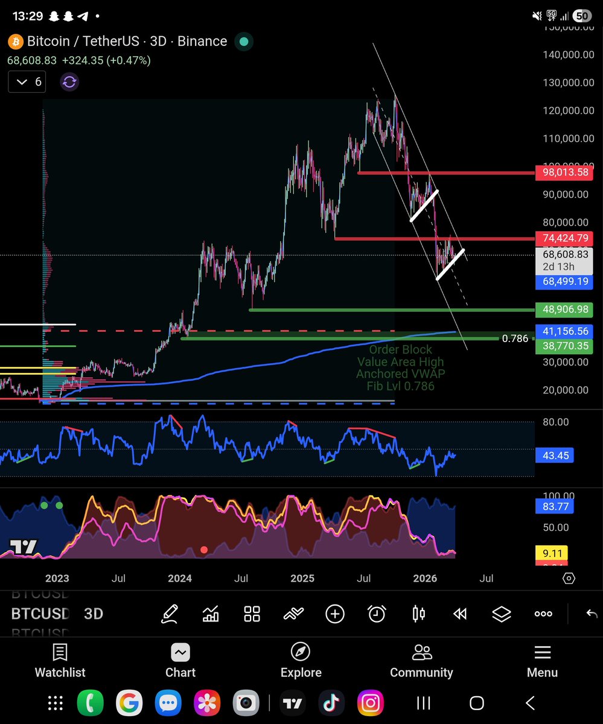Tap the add plus circle icon
The width and height of the screenshot is (603, 724).
click(335, 614)
